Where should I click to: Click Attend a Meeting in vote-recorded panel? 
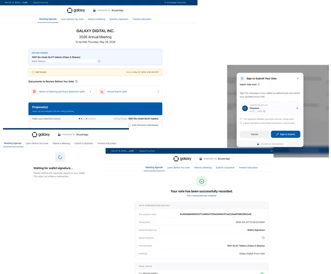pyautogui.click(x=203, y=168)
